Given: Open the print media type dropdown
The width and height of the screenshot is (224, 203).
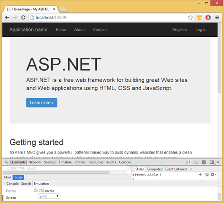Looking at the screenshot, I should coord(49,196).
